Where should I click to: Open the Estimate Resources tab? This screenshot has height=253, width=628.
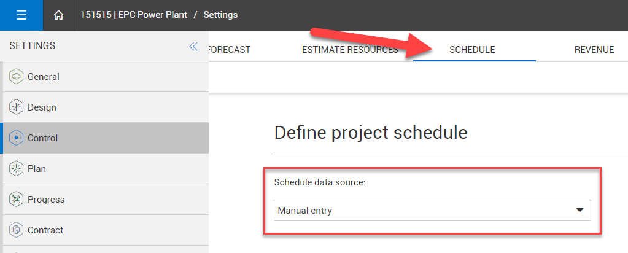pos(350,50)
